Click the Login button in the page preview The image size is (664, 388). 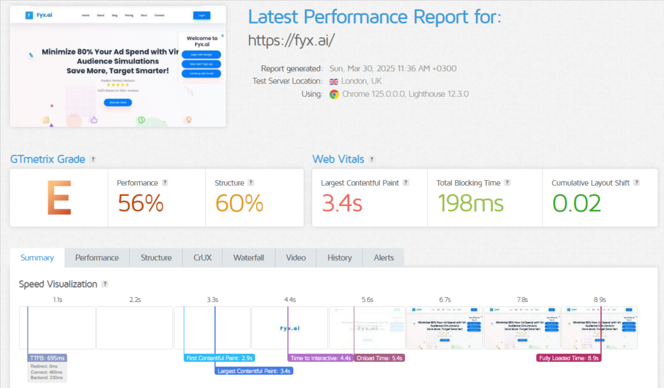201,16
